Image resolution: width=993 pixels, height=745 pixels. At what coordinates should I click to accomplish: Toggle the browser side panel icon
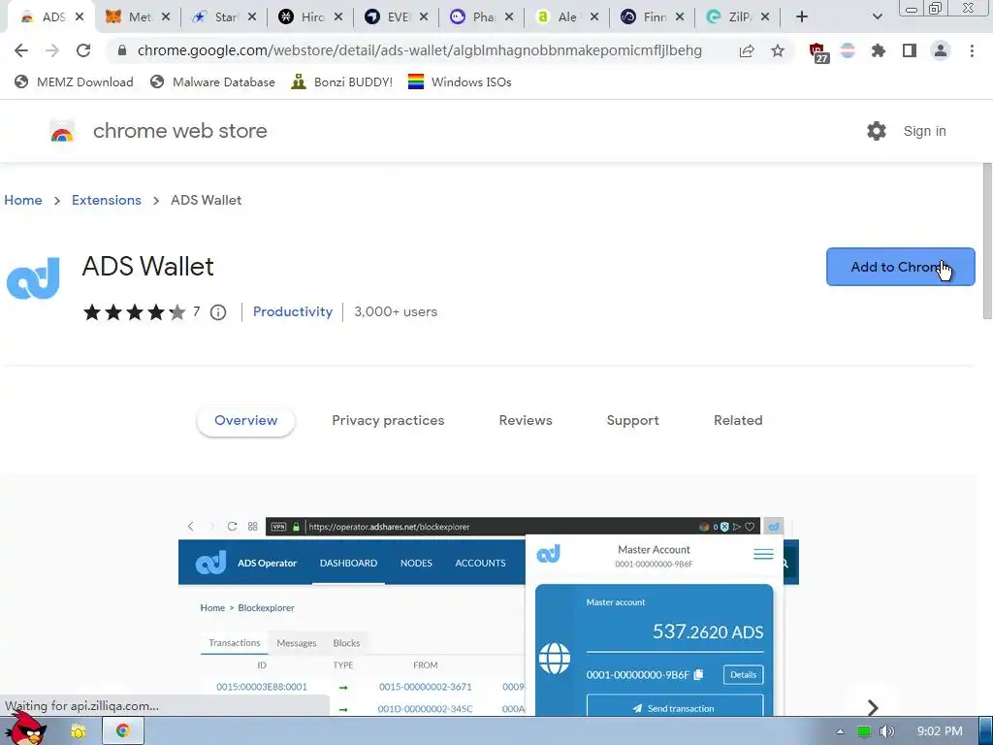[x=910, y=50]
